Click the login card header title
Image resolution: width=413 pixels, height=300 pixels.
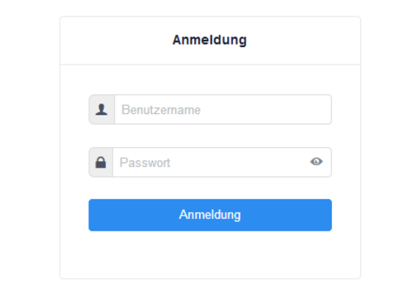(210, 40)
